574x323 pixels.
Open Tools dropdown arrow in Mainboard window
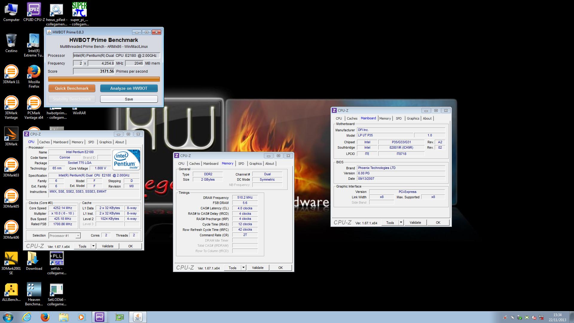click(401, 223)
